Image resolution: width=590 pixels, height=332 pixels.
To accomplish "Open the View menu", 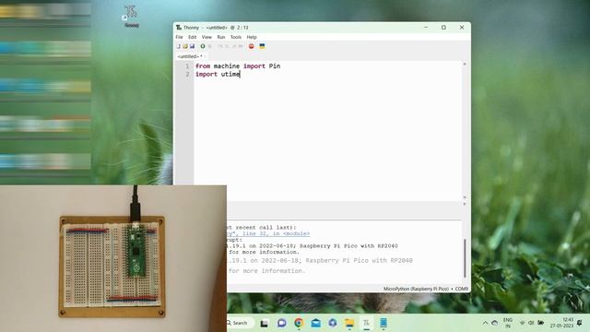I will coord(206,37).
